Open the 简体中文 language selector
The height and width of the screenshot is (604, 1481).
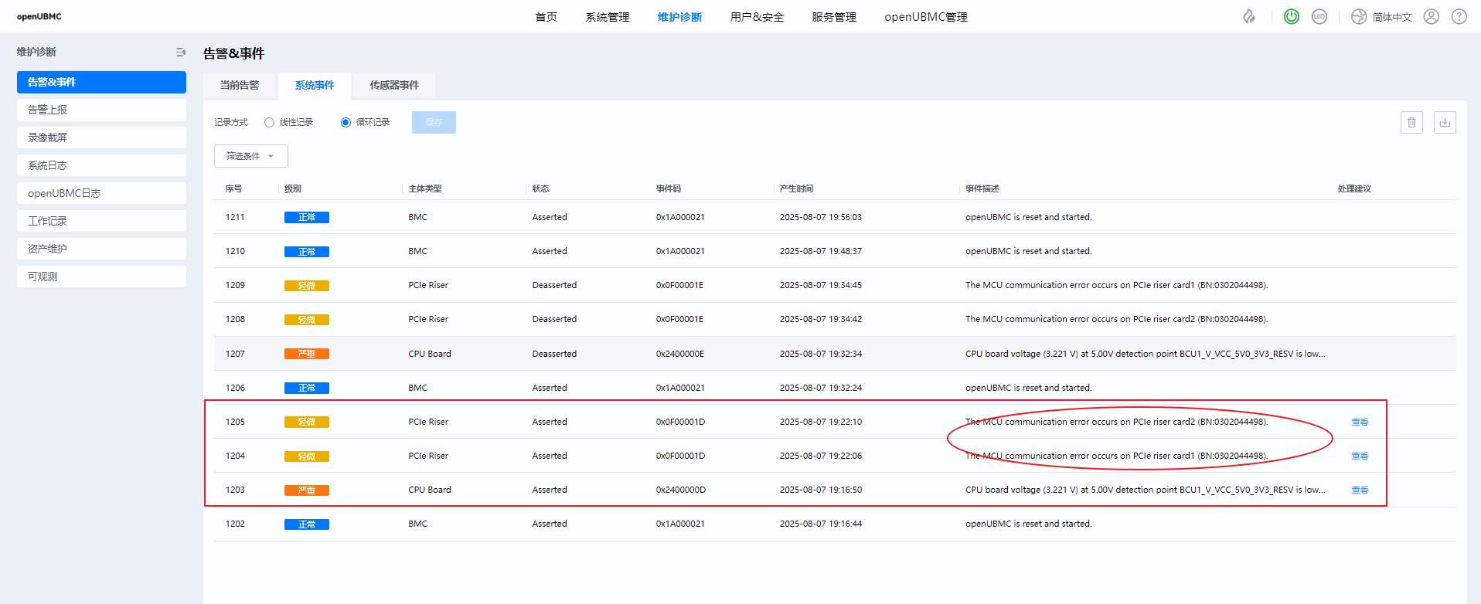click(x=1392, y=17)
